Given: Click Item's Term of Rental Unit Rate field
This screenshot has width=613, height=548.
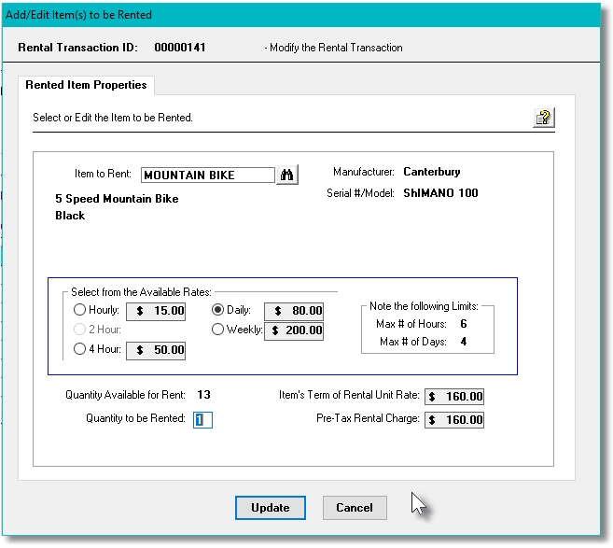Looking at the screenshot, I should pos(454,397).
